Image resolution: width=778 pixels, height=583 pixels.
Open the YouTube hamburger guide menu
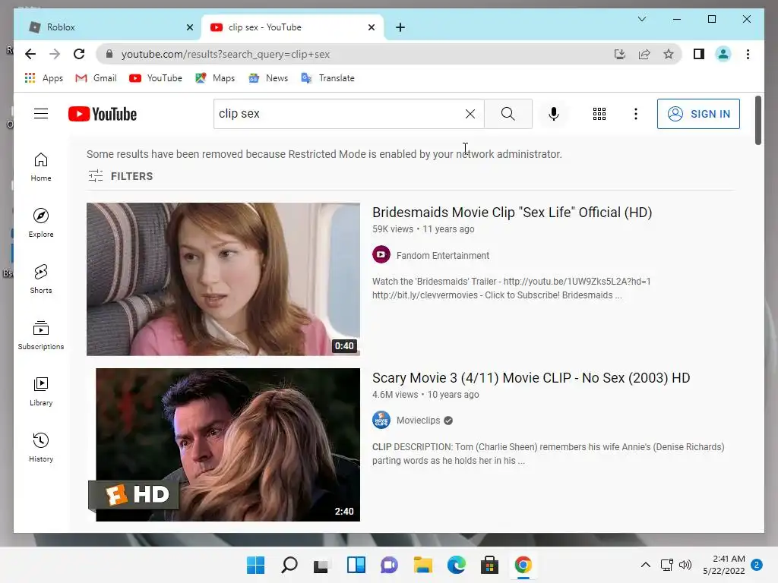(x=41, y=114)
